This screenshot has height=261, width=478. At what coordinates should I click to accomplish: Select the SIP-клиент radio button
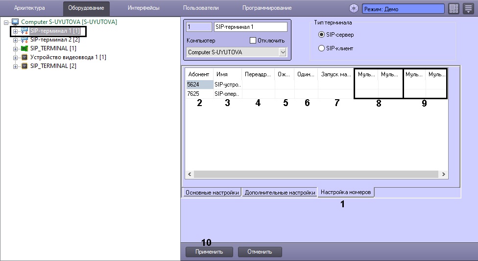[x=322, y=48]
